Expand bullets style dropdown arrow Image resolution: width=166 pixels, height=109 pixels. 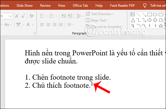(x=47, y=16)
